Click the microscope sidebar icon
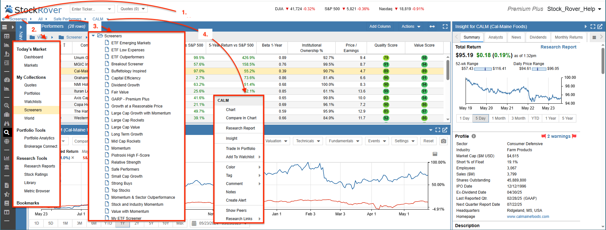 point(6,54)
